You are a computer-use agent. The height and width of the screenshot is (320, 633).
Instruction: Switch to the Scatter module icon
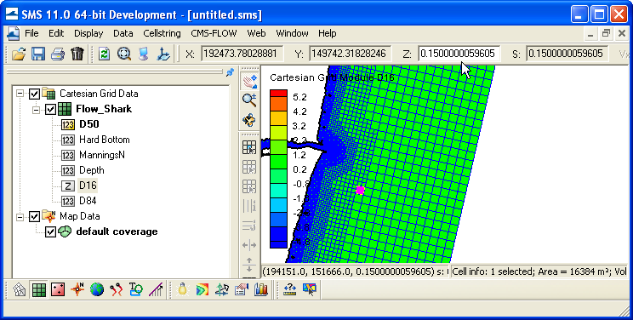click(x=58, y=289)
